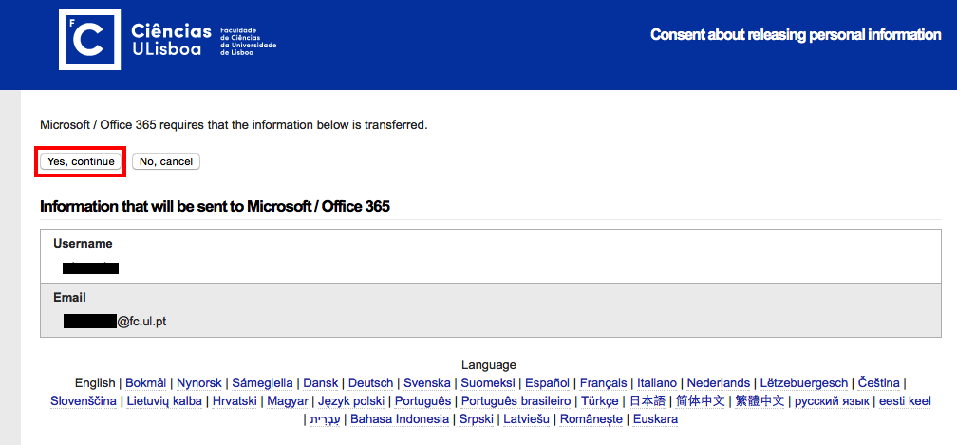
Task: Choose Dansk language
Action: [321, 382]
